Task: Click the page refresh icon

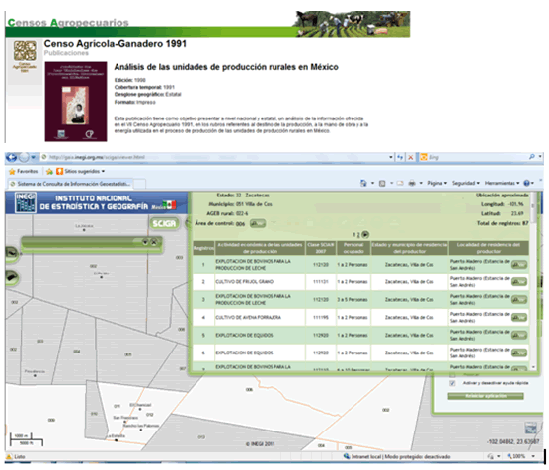Action: [x=400, y=158]
